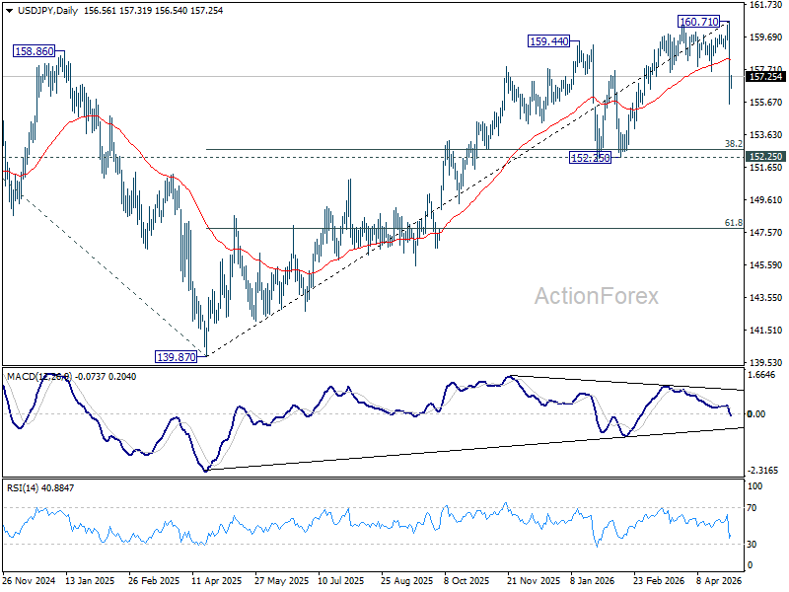Click the MACD indicator title
Screen dimensions: 789x592
coord(71,377)
